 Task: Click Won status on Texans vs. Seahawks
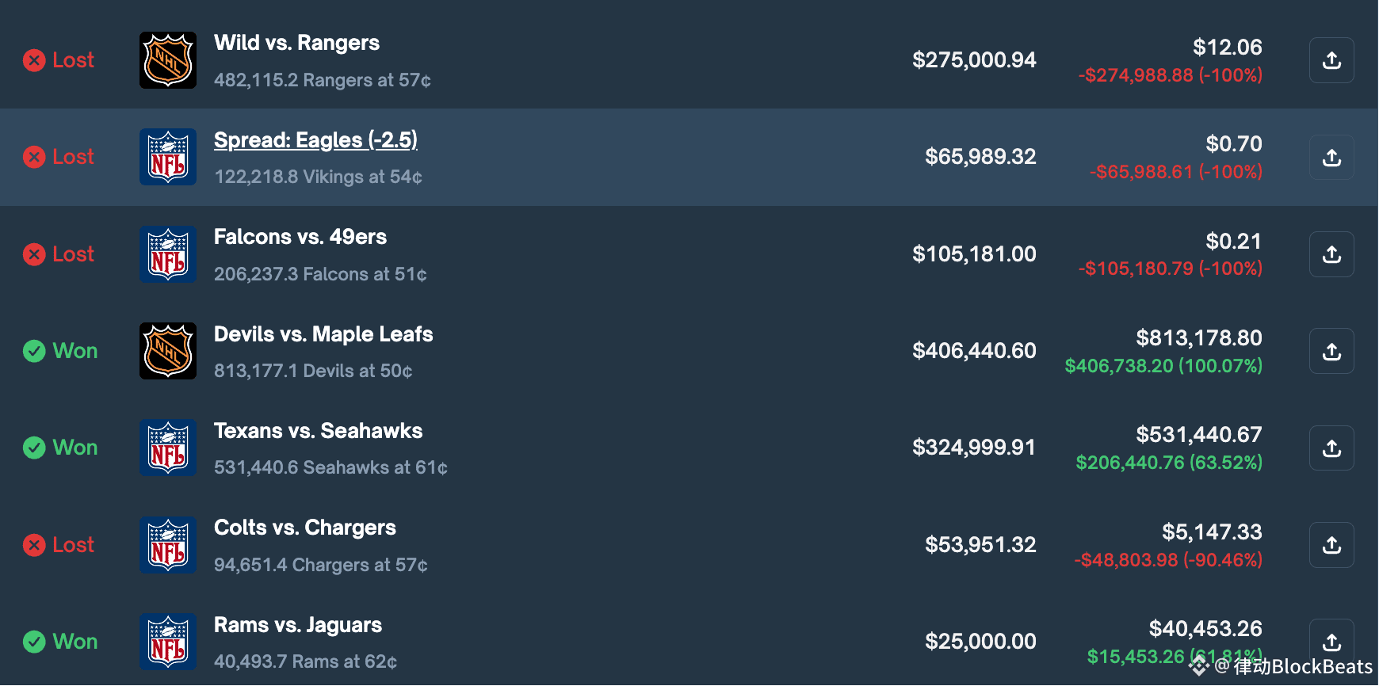click(x=60, y=448)
